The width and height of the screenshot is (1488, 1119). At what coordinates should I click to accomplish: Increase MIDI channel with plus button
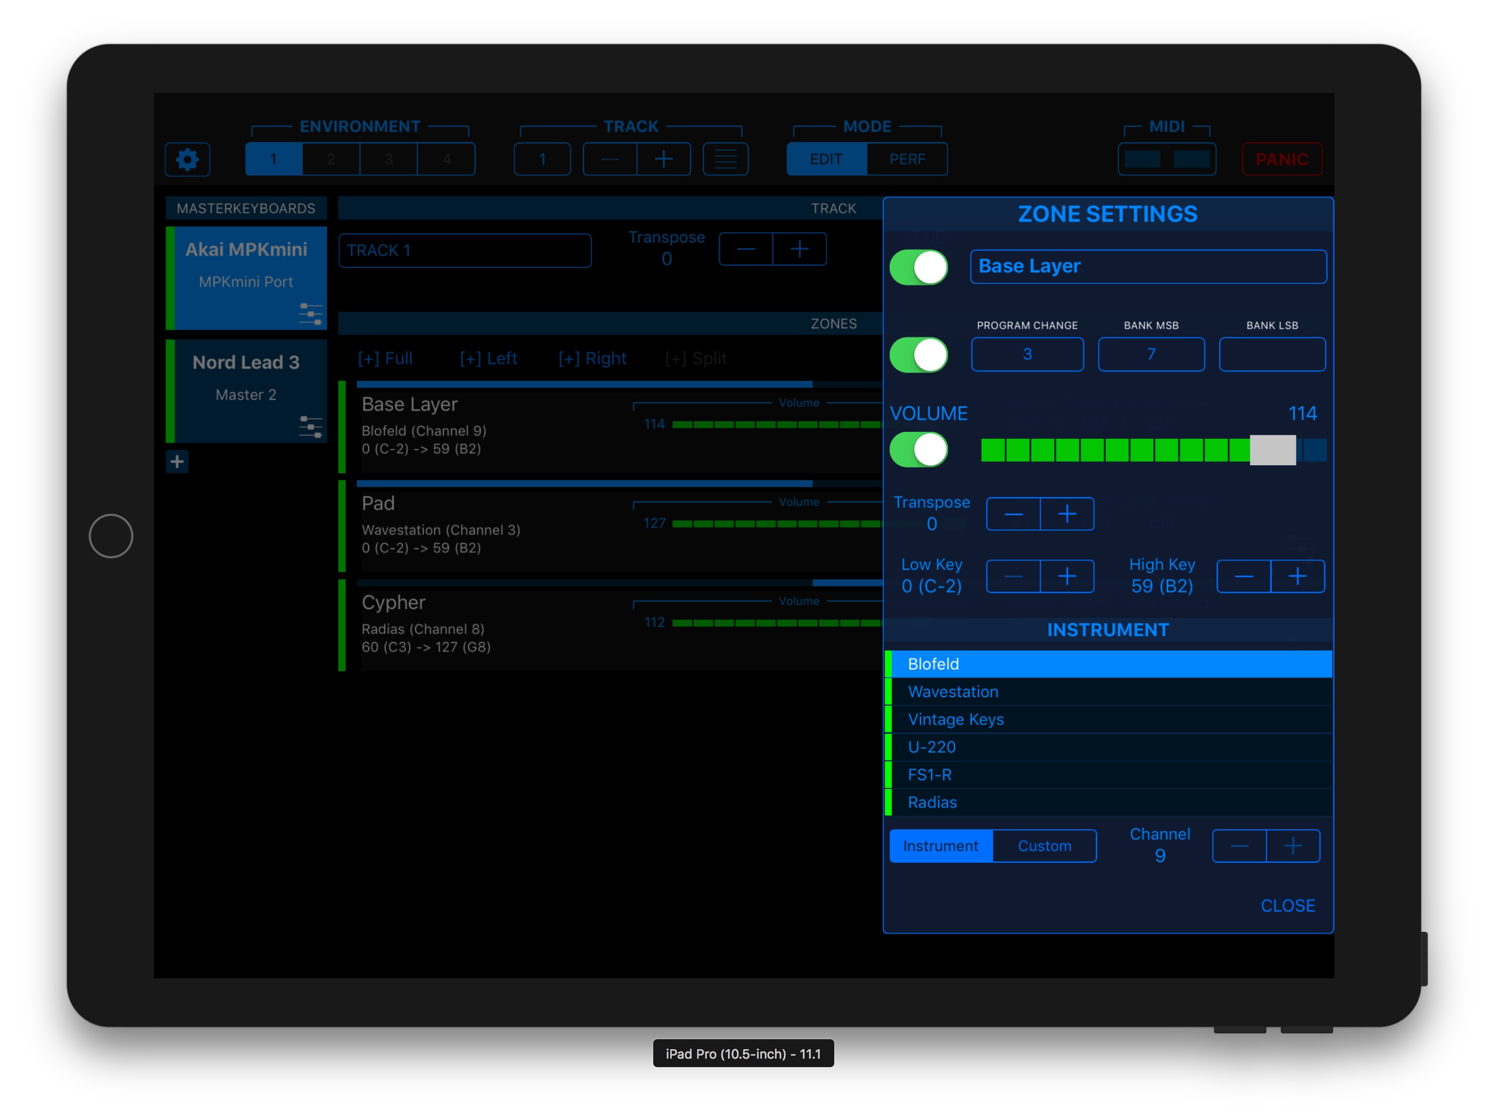click(x=1293, y=847)
